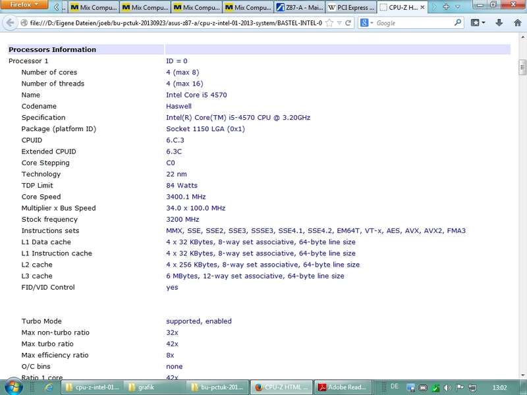The height and width of the screenshot is (395, 527).
Task: Click the Turbo Mode supported, enabled value
Action: click(199, 321)
